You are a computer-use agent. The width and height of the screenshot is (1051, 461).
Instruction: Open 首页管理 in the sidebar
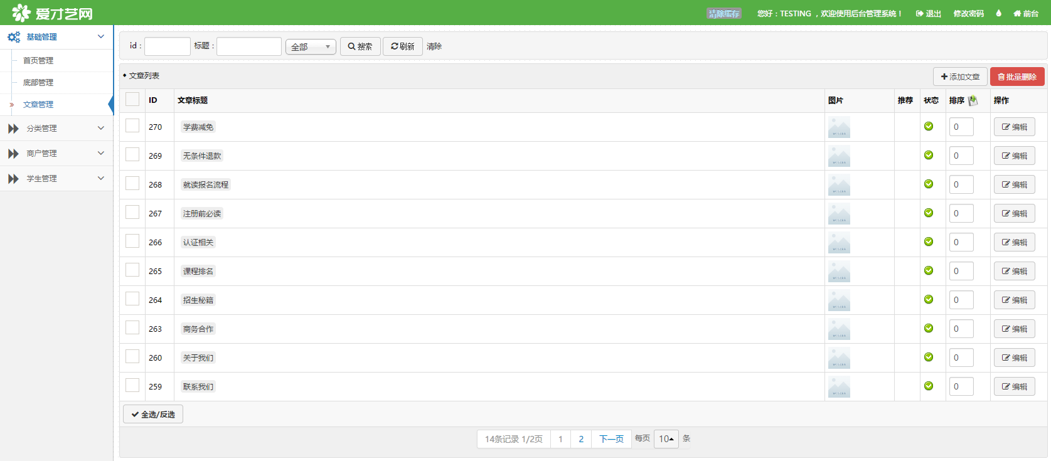tap(38, 61)
